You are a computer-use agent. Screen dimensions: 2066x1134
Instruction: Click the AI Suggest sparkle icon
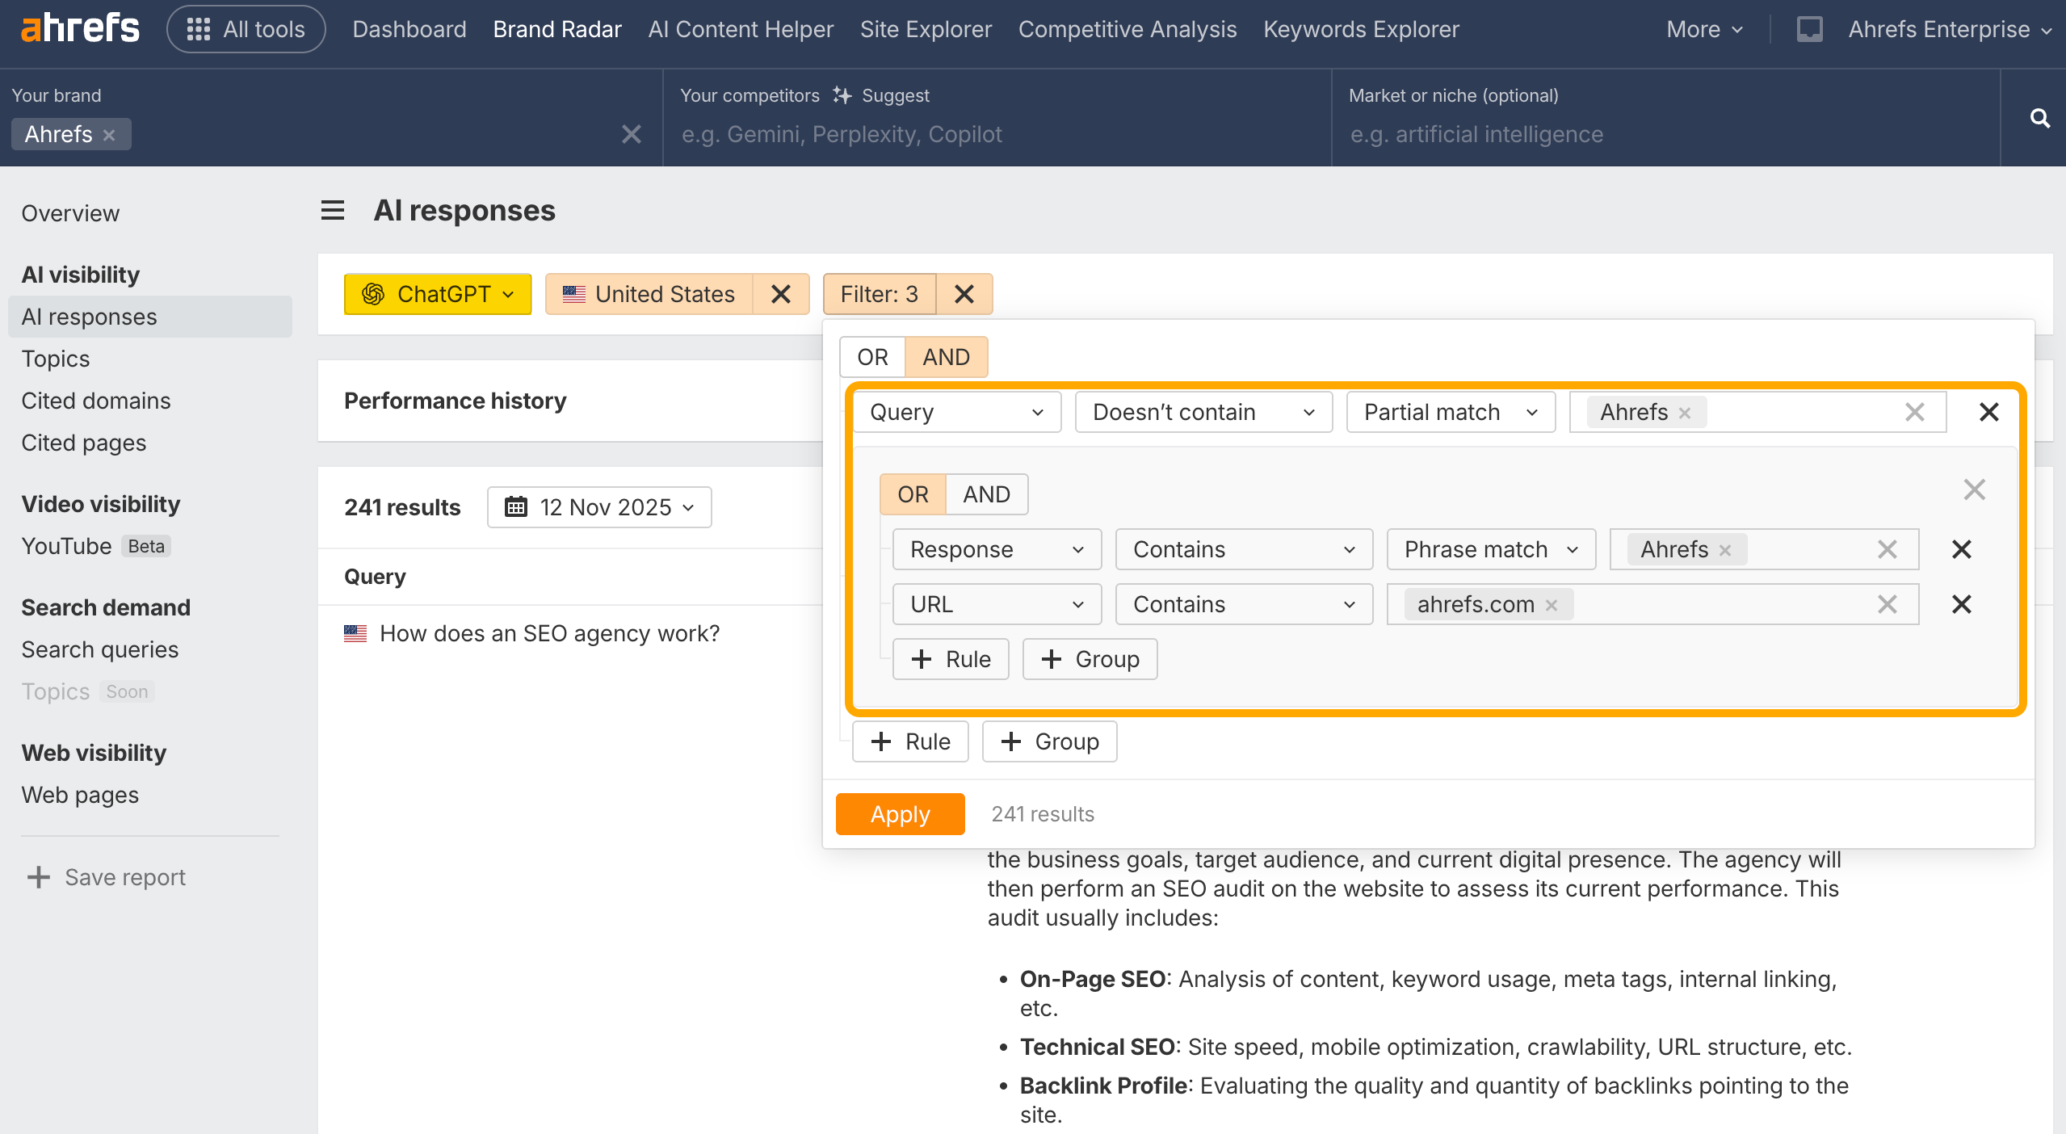pos(842,95)
